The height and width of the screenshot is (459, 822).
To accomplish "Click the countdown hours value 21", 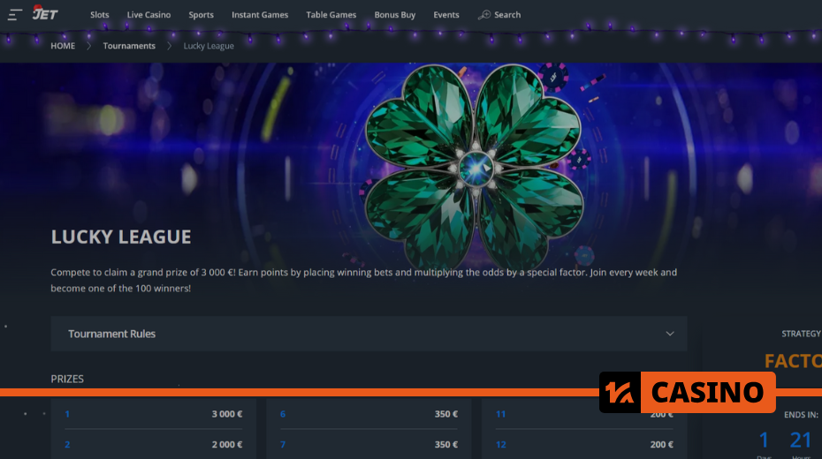I will coord(801,440).
